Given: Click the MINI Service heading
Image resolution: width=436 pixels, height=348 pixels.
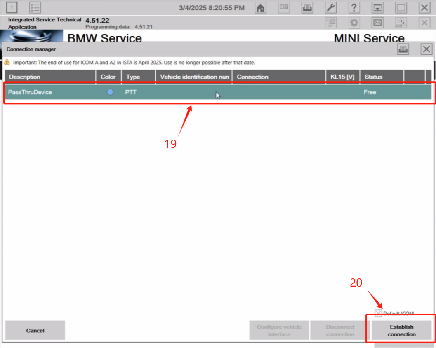Looking at the screenshot, I should (x=369, y=38).
